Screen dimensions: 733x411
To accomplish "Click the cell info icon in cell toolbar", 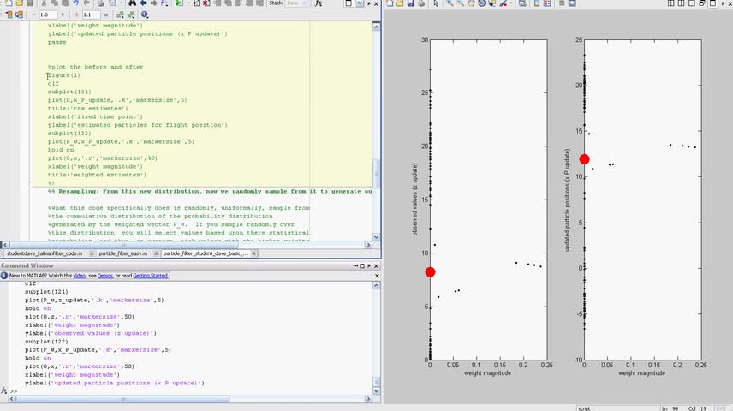I will 144,15.
